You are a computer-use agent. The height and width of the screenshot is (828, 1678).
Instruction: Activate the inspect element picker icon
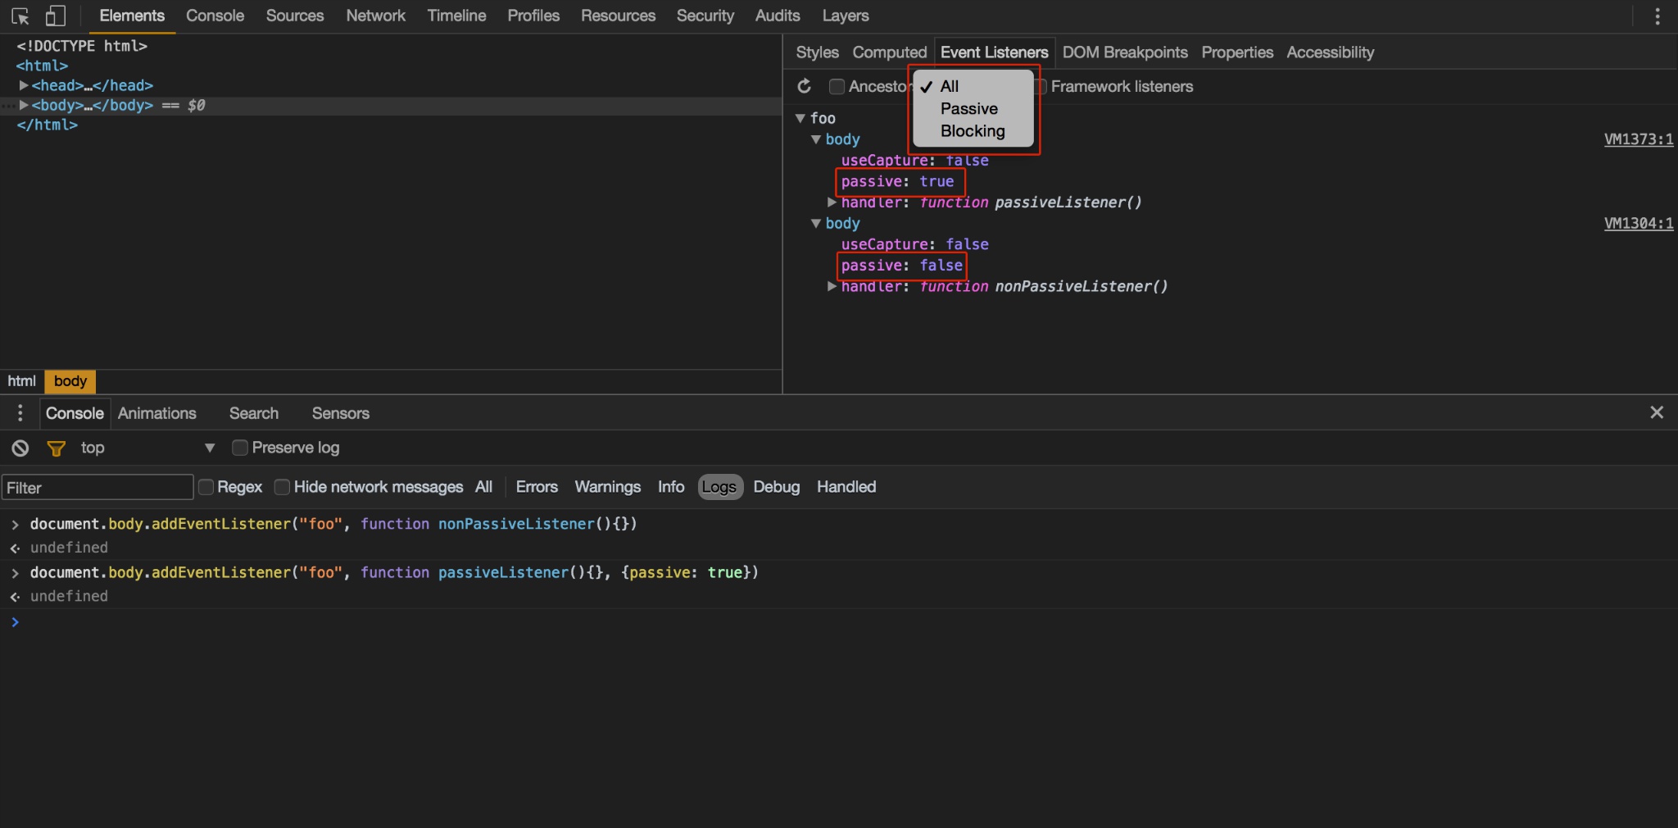point(20,16)
